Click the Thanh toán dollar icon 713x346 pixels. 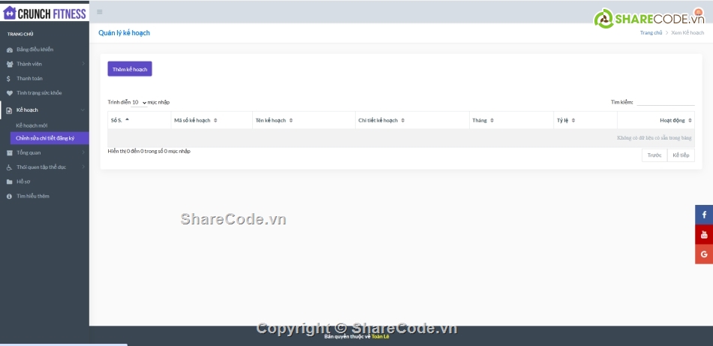8,78
